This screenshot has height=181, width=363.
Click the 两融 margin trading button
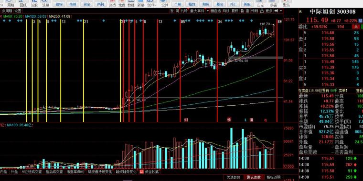pyautogui.click(x=101, y=4)
